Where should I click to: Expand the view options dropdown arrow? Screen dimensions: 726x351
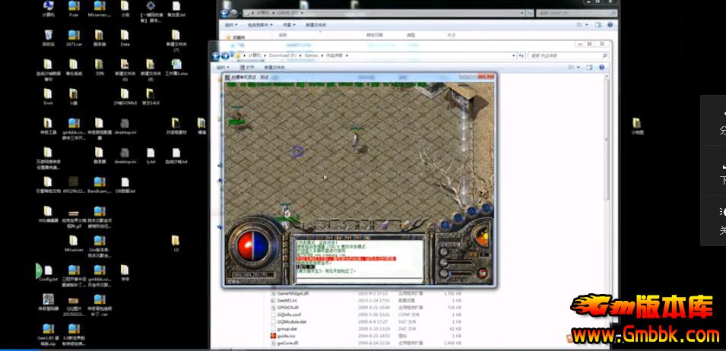(580, 67)
